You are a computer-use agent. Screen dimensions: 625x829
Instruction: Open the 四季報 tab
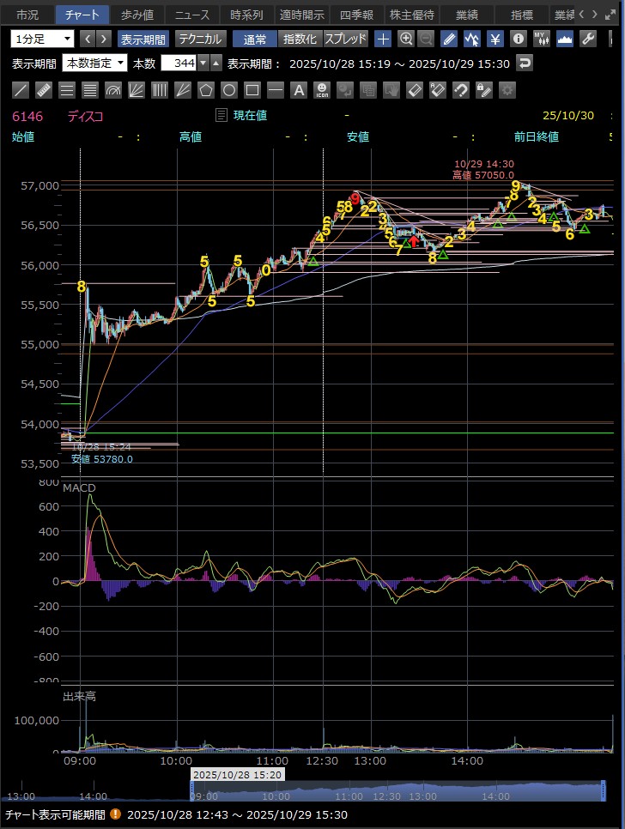(x=356, y=15)
